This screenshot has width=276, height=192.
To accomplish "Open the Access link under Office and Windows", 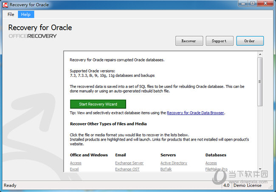I will point(76,163).
